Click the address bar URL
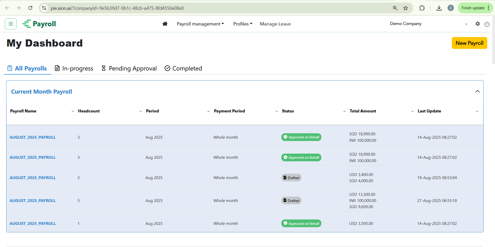This screenshot has height=247, width=495. coord(117,8)
